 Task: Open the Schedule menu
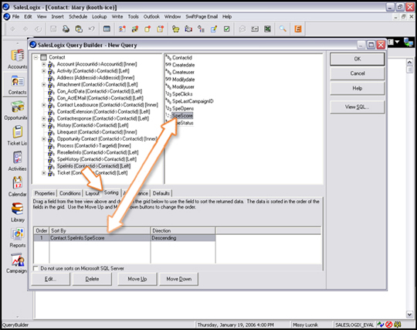click(x=78, y=16)
